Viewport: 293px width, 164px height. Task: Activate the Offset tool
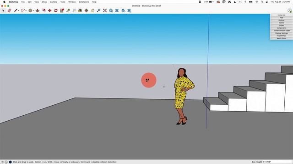[44, 10]
